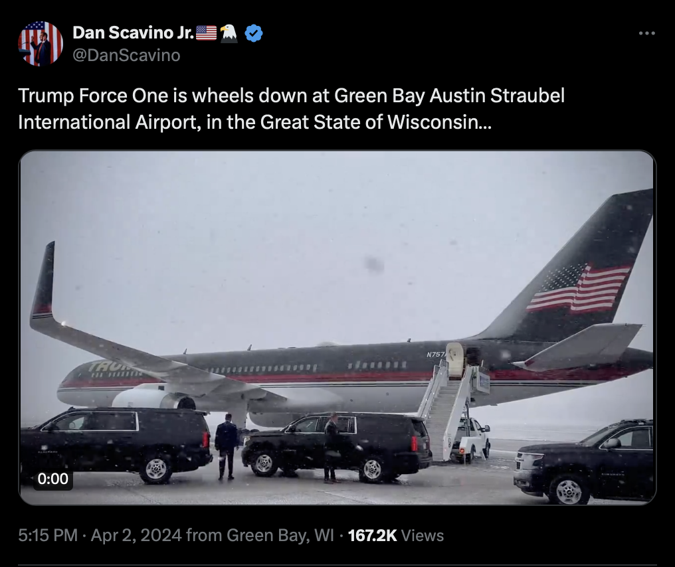Click the tweet text about Trump Force One
The width and height of the screenshot is (675, 567).
(x=291, y=109)
